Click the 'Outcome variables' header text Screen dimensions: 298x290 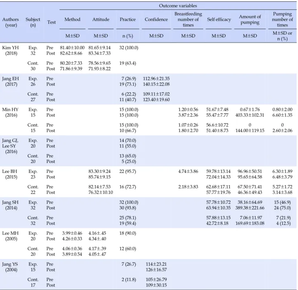[178, 6]
